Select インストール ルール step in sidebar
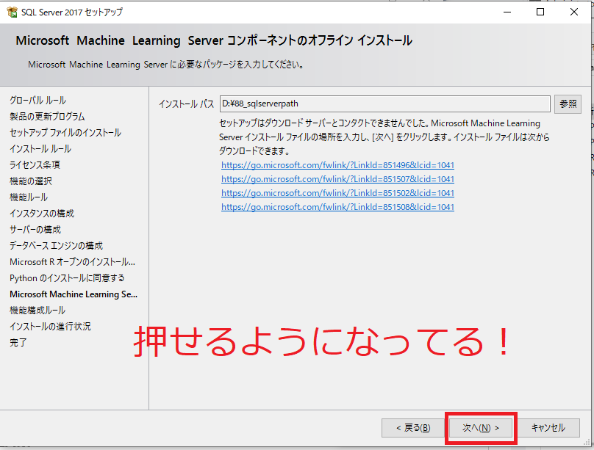Screen dimensions: 594x450 click(40, 149)
